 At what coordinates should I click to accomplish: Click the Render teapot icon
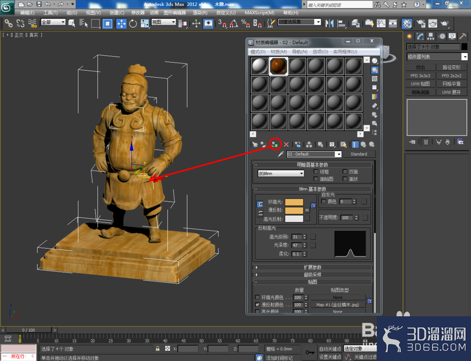(x=445, y=24)
